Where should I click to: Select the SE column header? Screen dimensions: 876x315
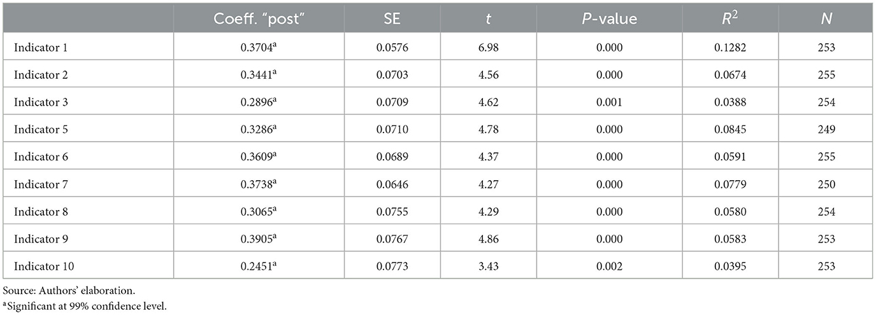coord(393,19)
